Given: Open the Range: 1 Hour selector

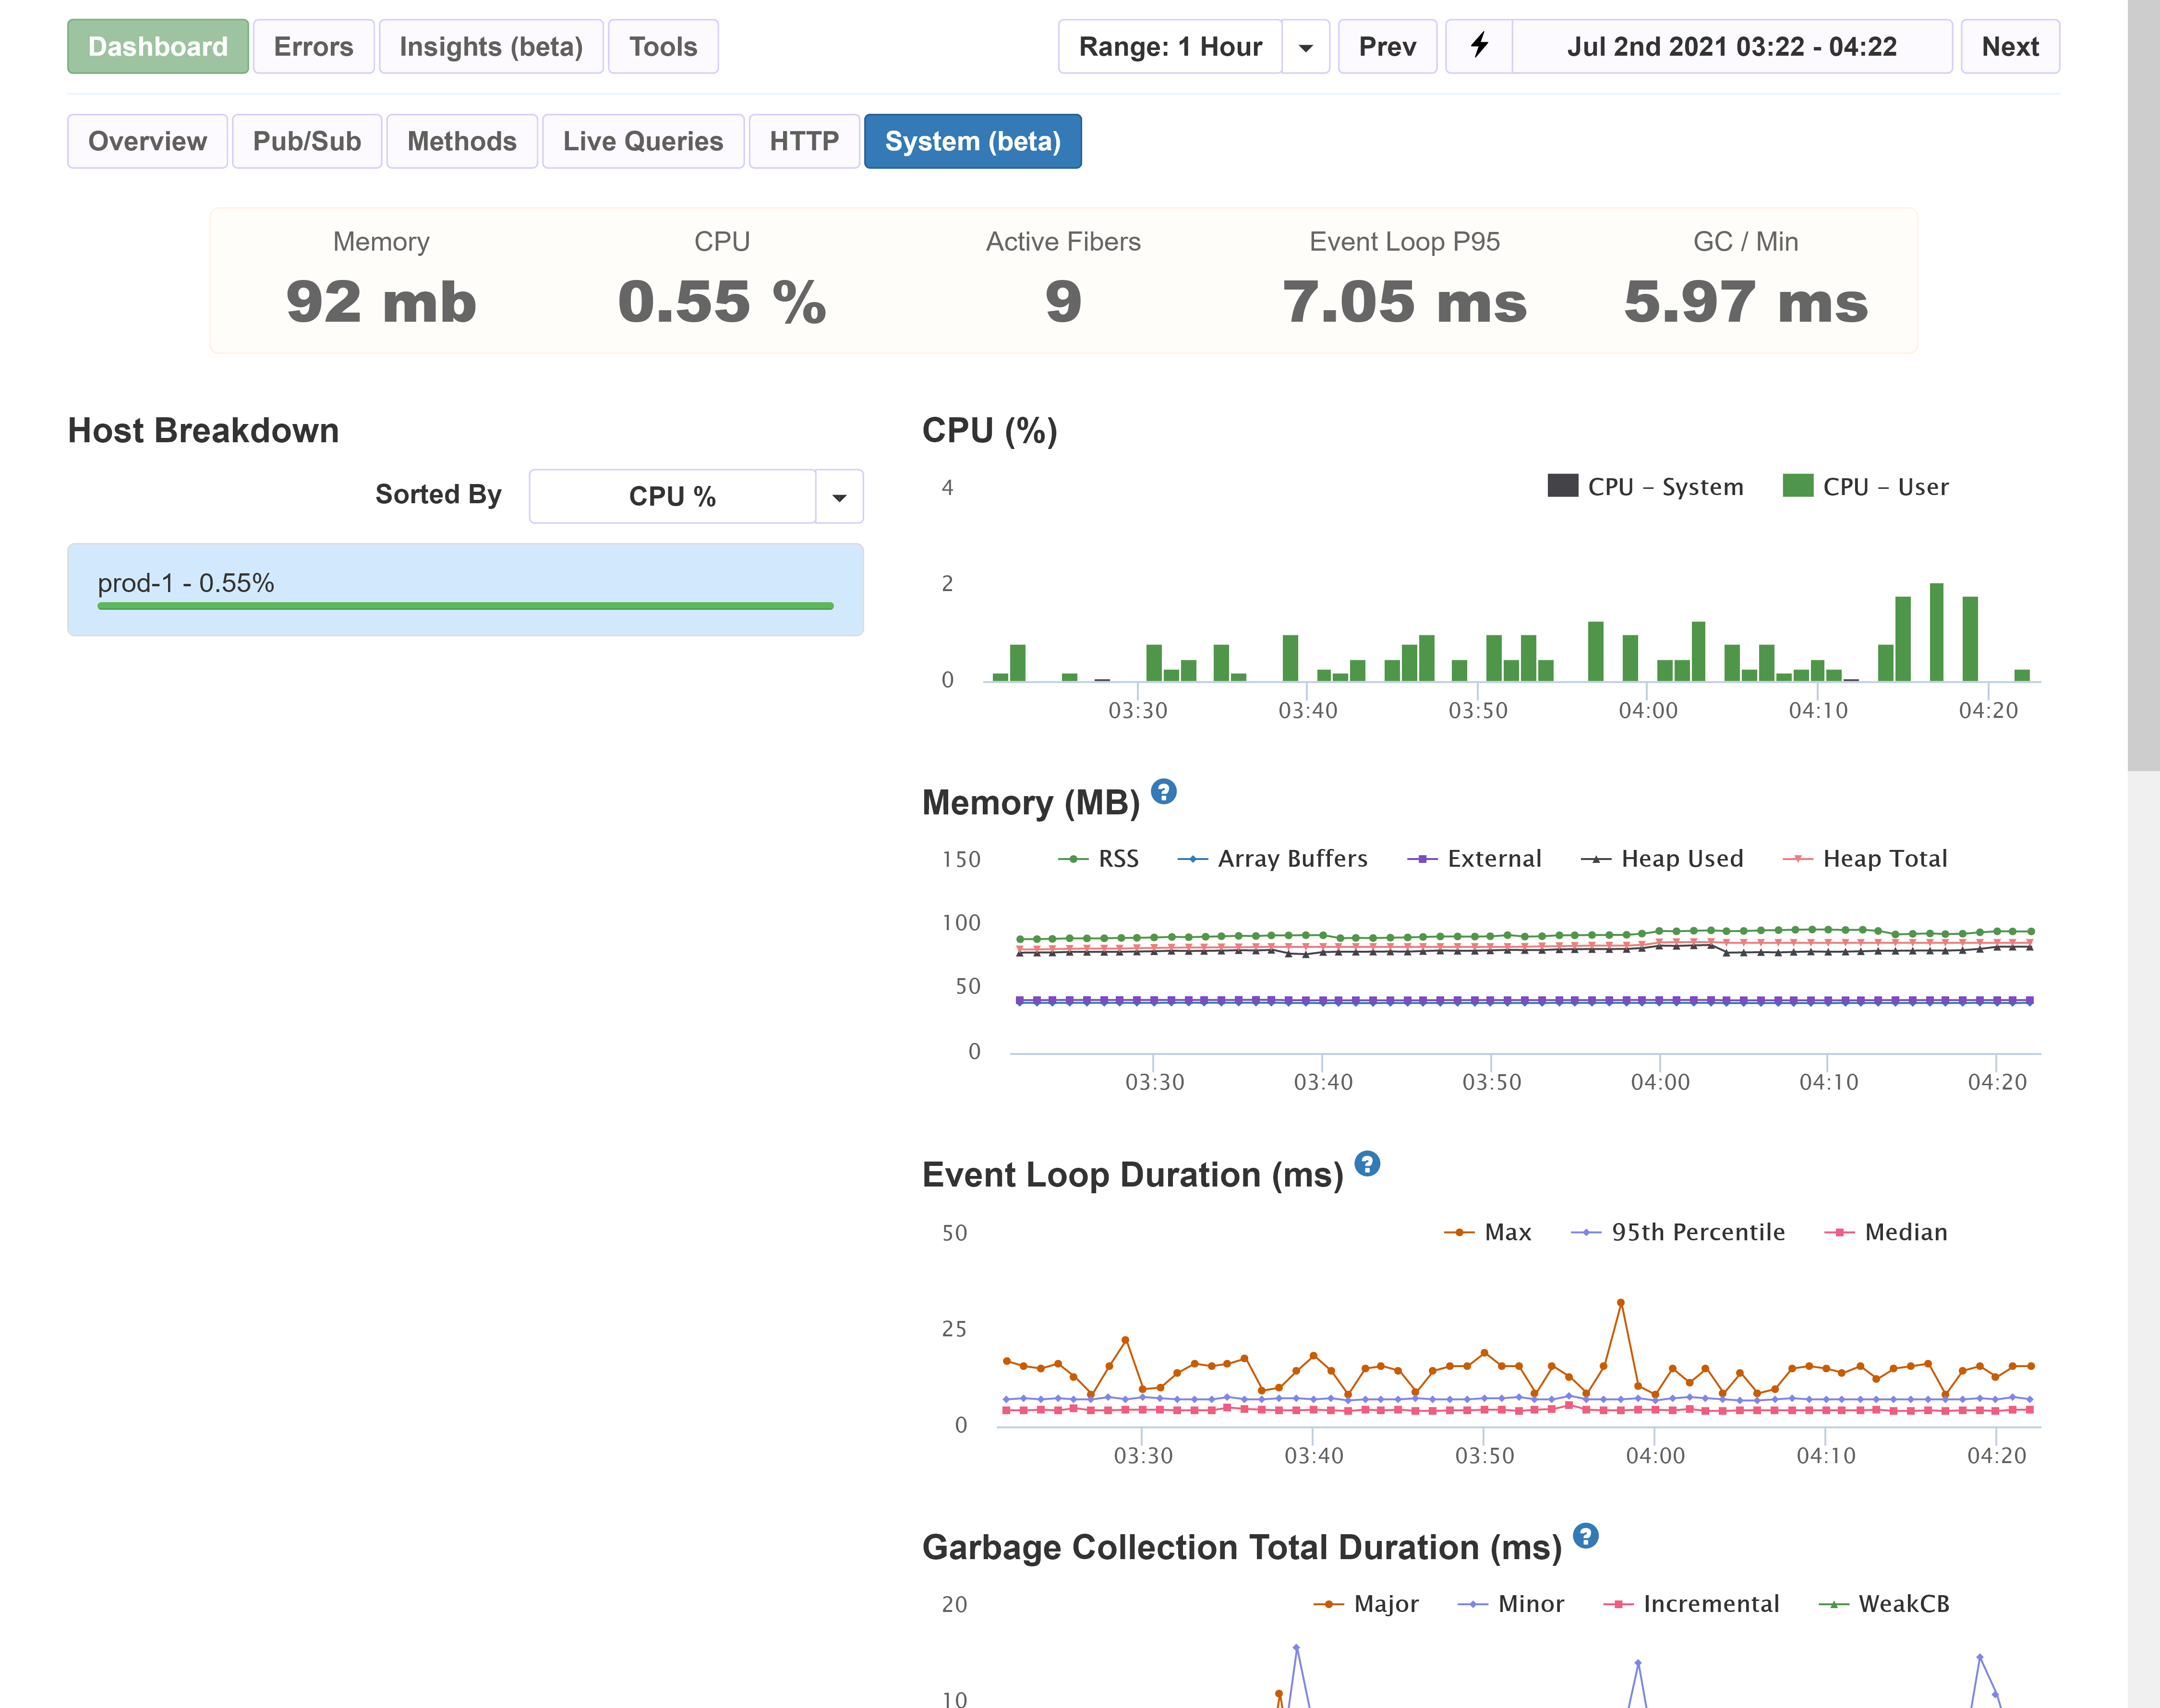Looking at the screenshot, I should (1170, 47).
